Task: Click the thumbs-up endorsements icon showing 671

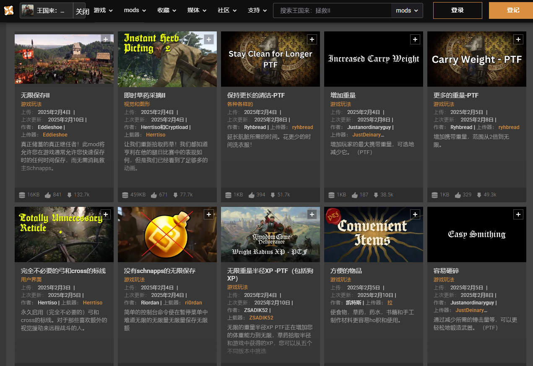Action: tap(154, 195)
